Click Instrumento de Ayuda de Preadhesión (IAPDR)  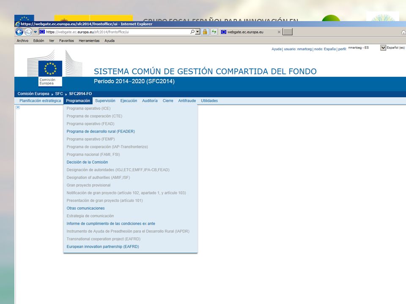(128, 231)
